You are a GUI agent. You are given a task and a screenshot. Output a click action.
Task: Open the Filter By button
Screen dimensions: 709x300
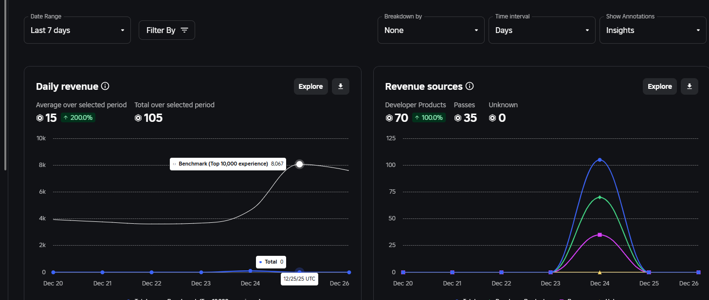[x=167, y=30]
